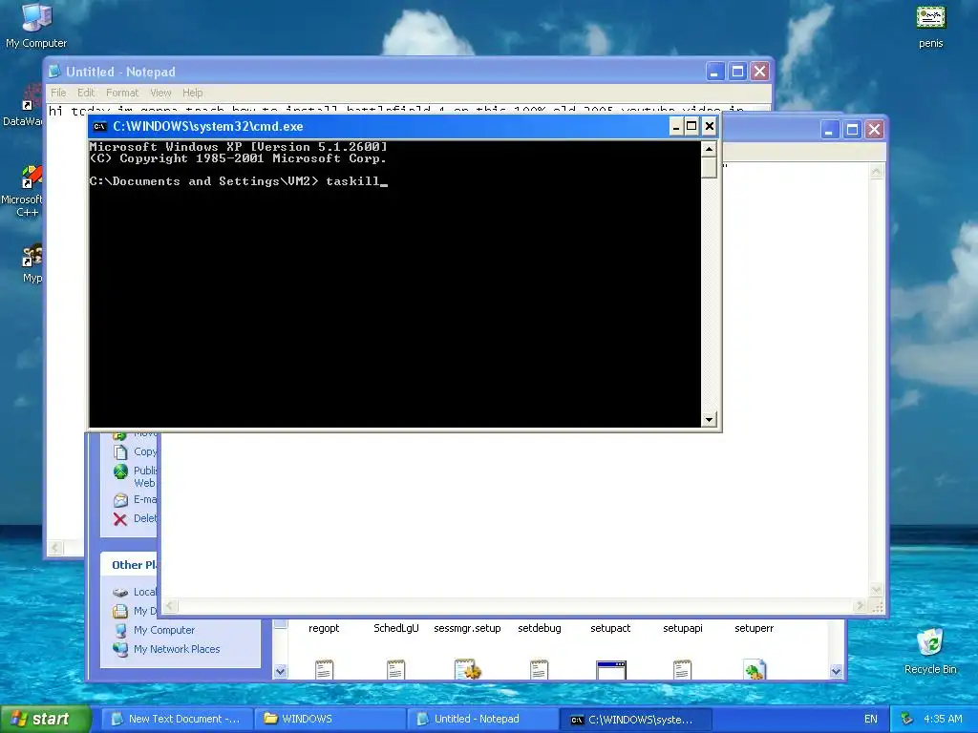Click the cmd.exe title bar icon
The image size is (978, 733).
[99, 127]
